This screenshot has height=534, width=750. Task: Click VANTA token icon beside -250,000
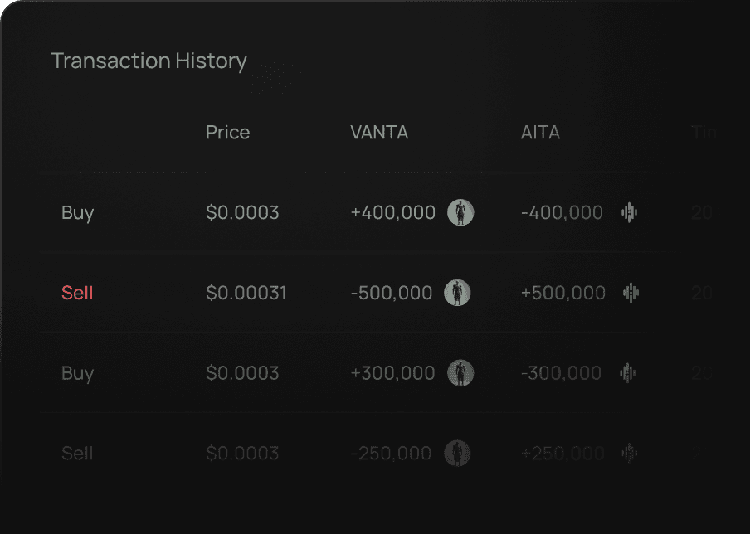click(x=457, y=454)
